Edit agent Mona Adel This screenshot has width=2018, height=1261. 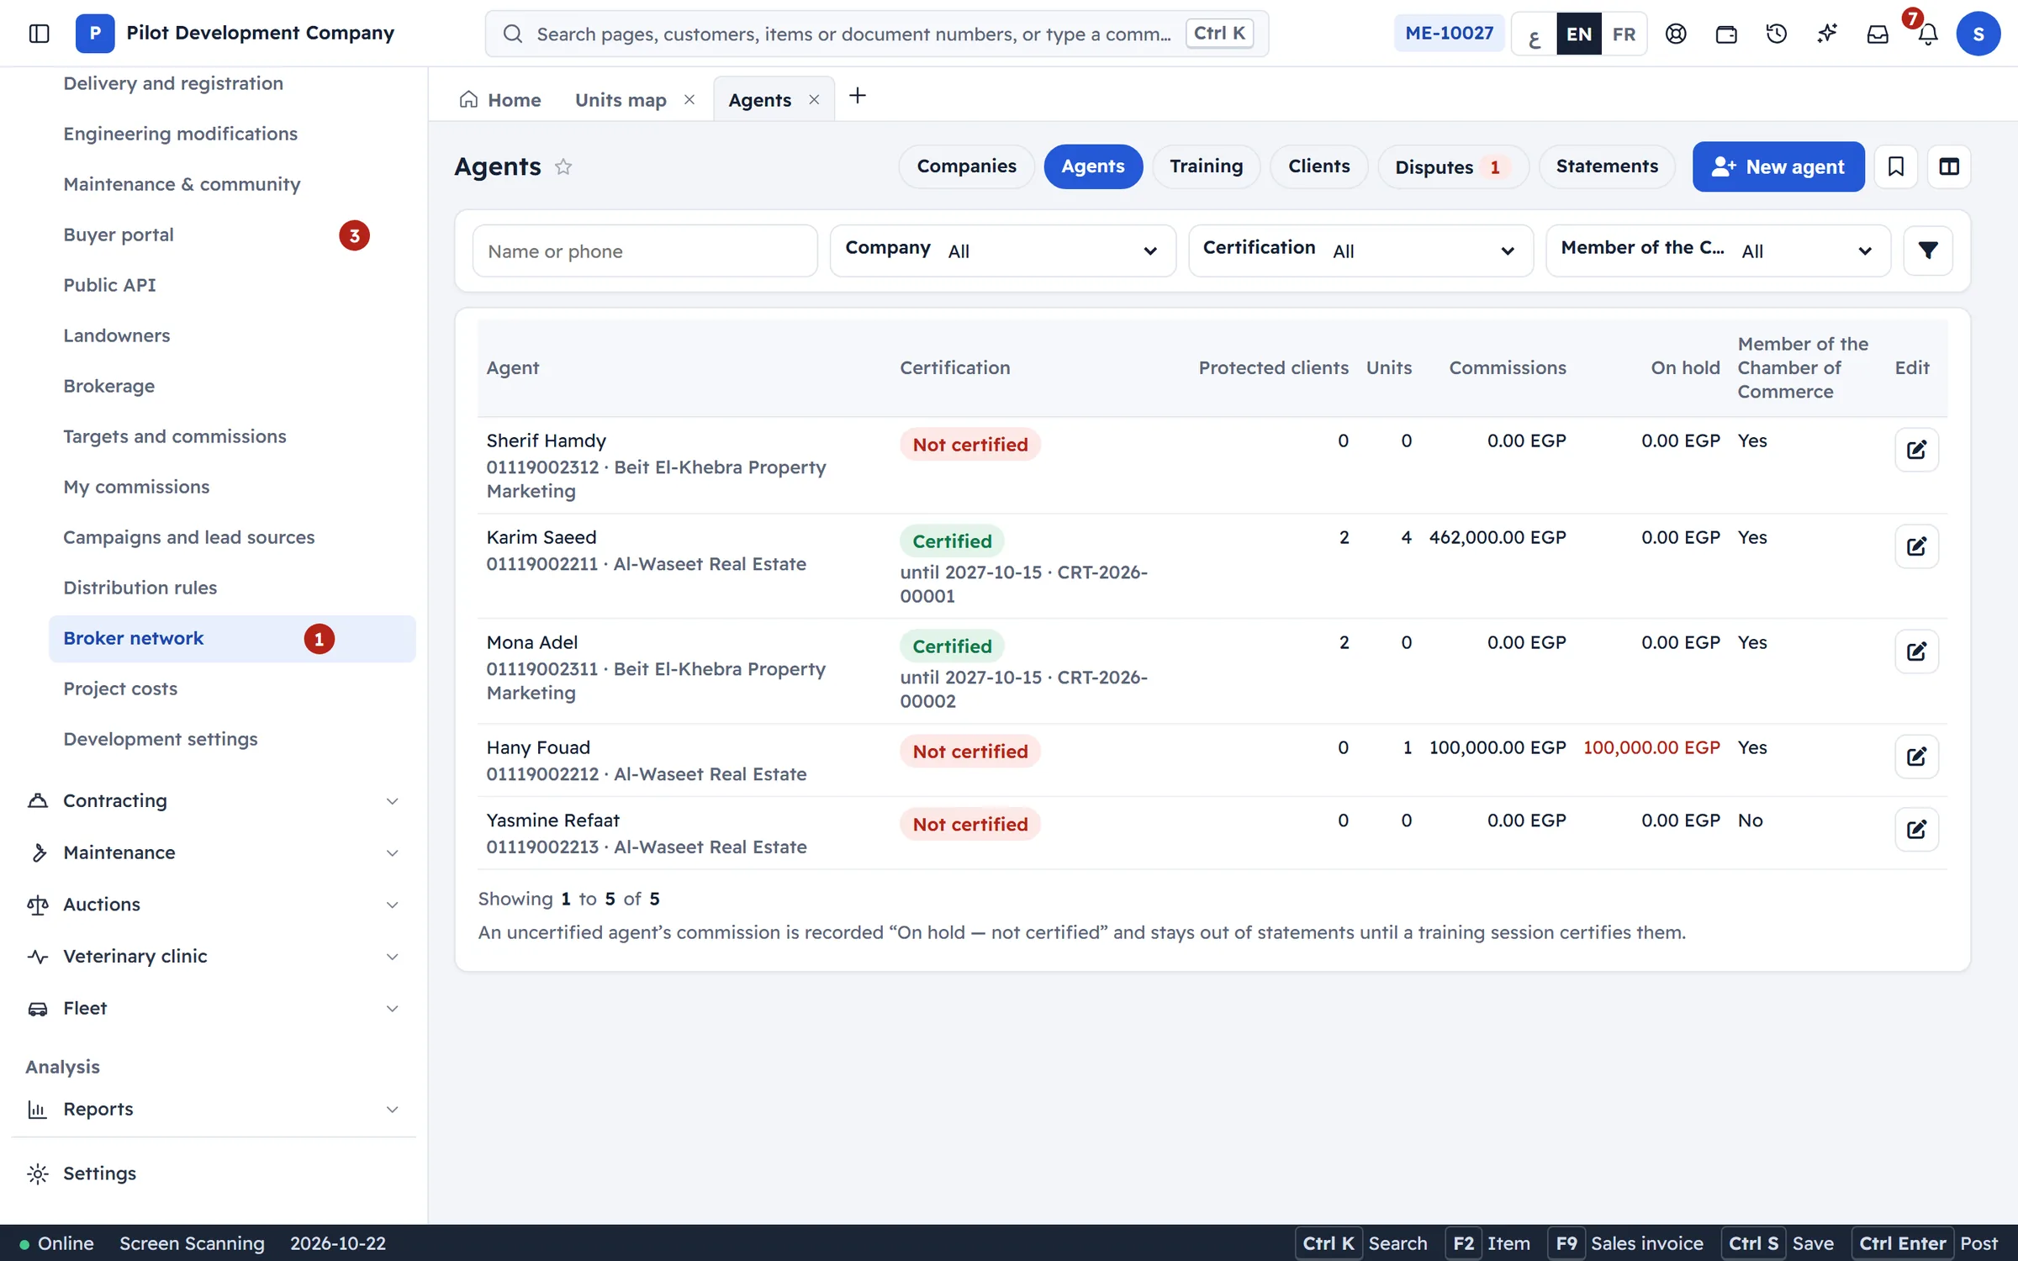pos(1916,652)
